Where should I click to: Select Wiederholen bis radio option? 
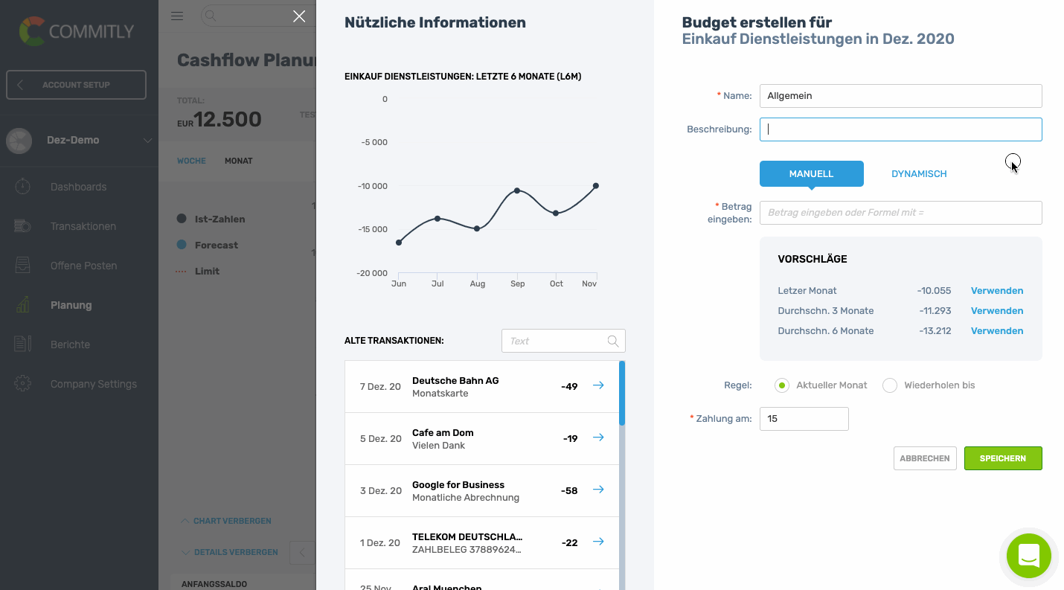[890, 385]
